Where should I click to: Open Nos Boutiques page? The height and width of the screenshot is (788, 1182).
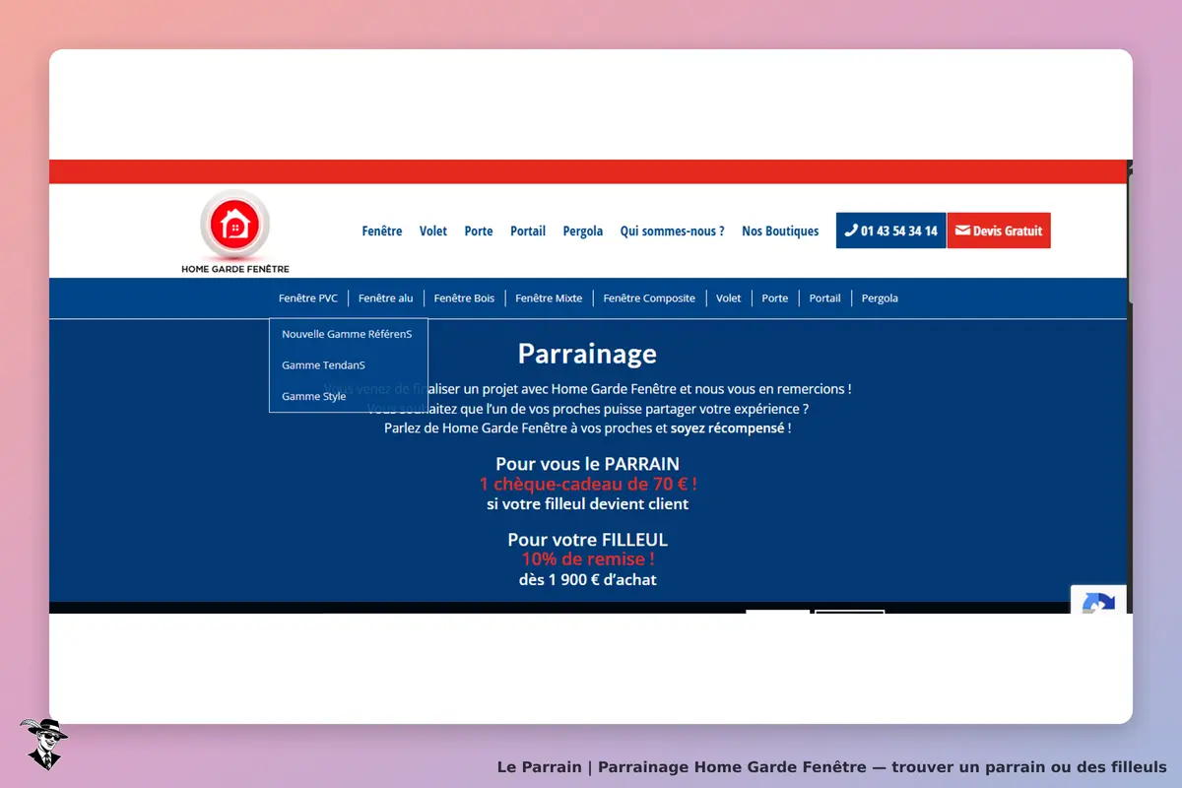tap(780, 230)
